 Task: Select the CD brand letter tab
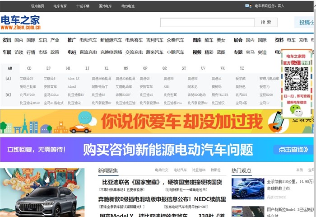click(x=29, y=68)
